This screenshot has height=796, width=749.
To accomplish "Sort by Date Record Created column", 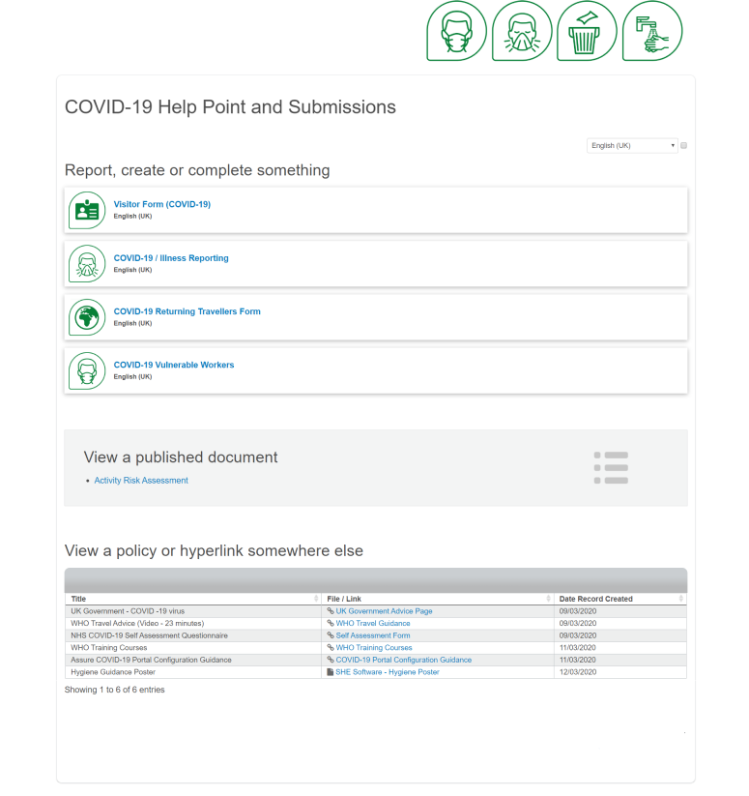I will coord(619,599).
